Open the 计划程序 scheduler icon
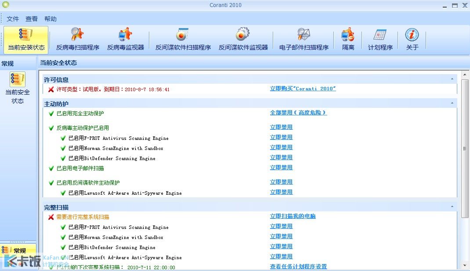Image resolution: width=470 pixels, height=271 pixels. click(x=380, y=40)
